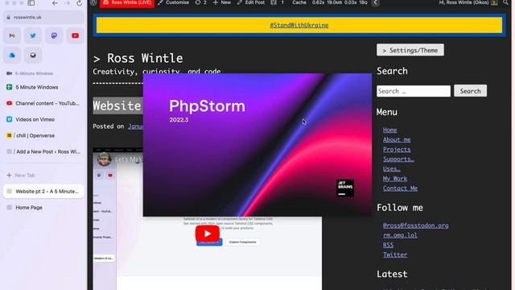Open the RSS feed link
This screenshot has width=515, height=290.
[x=388, y=245]
